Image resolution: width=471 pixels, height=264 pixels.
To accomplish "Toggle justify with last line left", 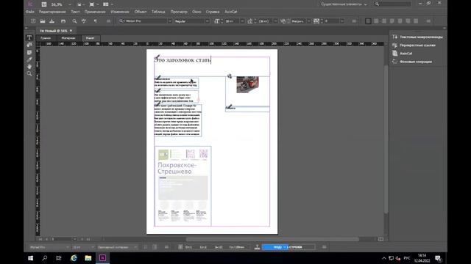I will coord(392,21).
